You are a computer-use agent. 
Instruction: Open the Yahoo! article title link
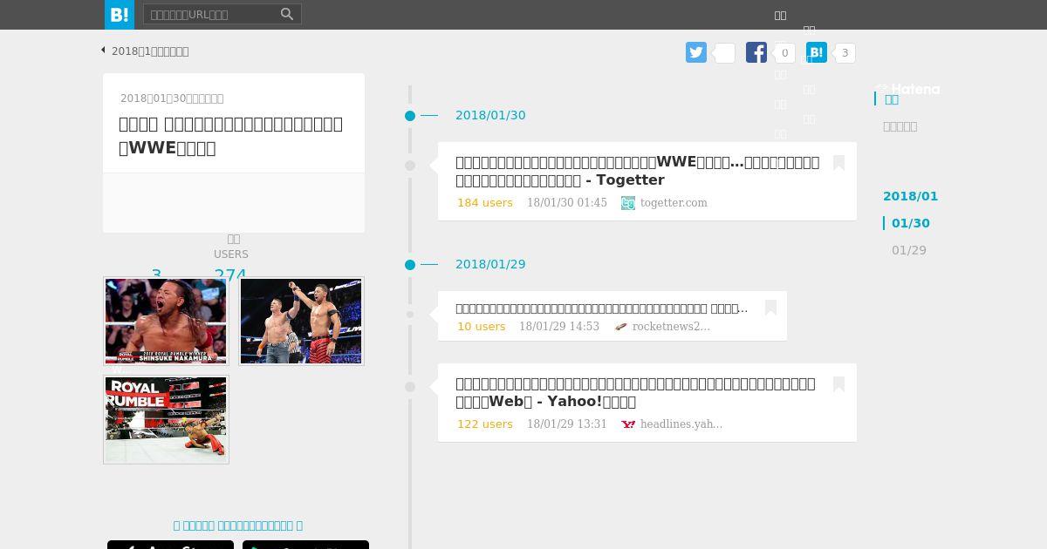tap(635, 392)
